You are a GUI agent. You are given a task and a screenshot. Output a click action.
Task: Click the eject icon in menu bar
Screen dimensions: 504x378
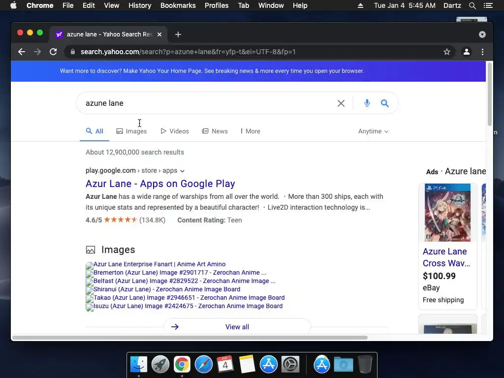coord(360,5)
